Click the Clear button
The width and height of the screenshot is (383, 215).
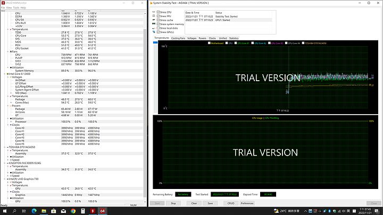click(x=194, y=203)
